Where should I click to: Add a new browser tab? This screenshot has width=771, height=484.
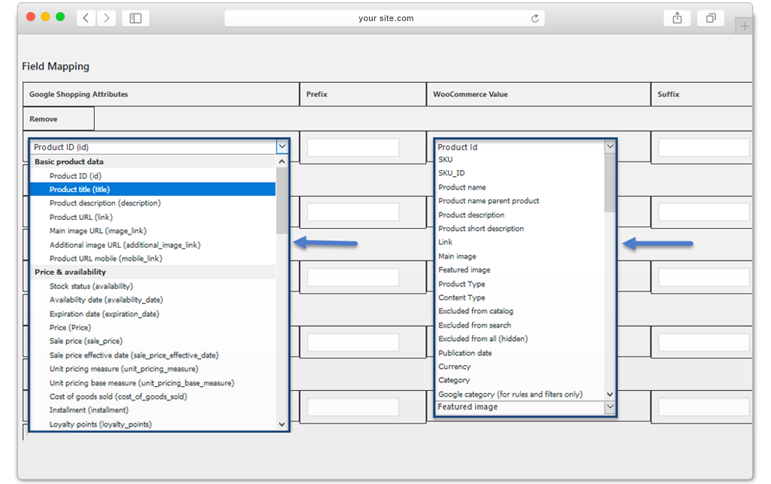pyautogui.click(x=745, y=26)
